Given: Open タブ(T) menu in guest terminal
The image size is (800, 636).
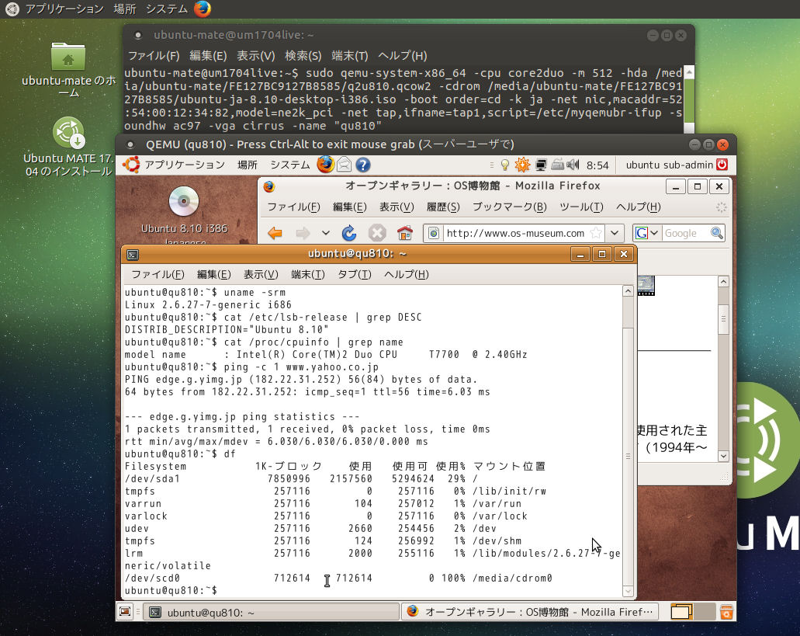Looking at the screenshot, I should [354, 275].
